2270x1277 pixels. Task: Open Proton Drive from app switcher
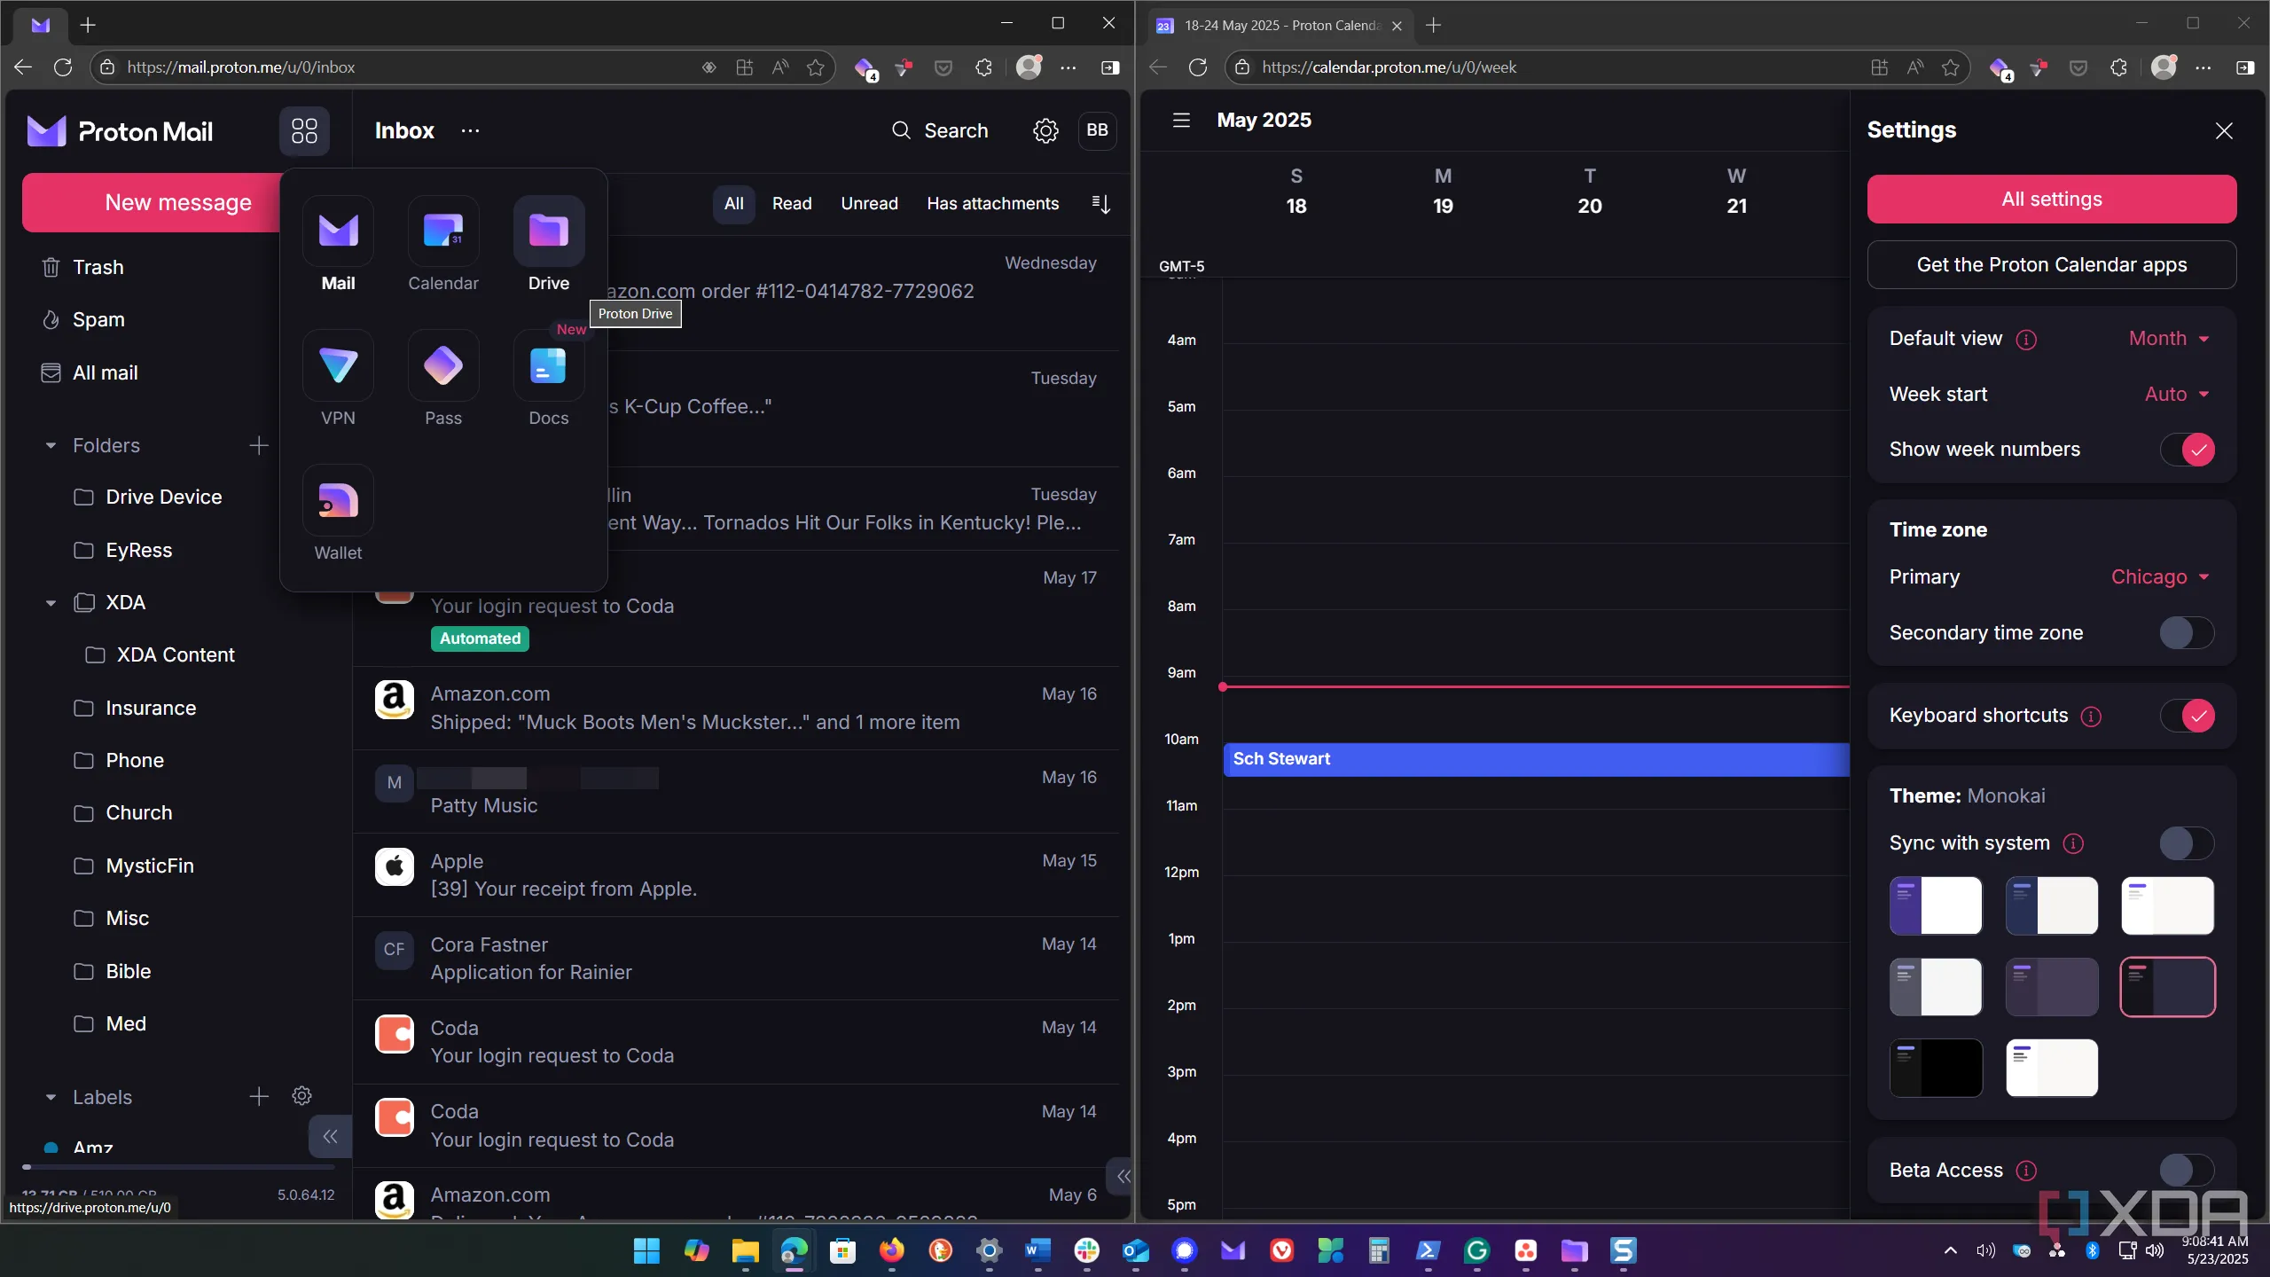tap(549, 245)
